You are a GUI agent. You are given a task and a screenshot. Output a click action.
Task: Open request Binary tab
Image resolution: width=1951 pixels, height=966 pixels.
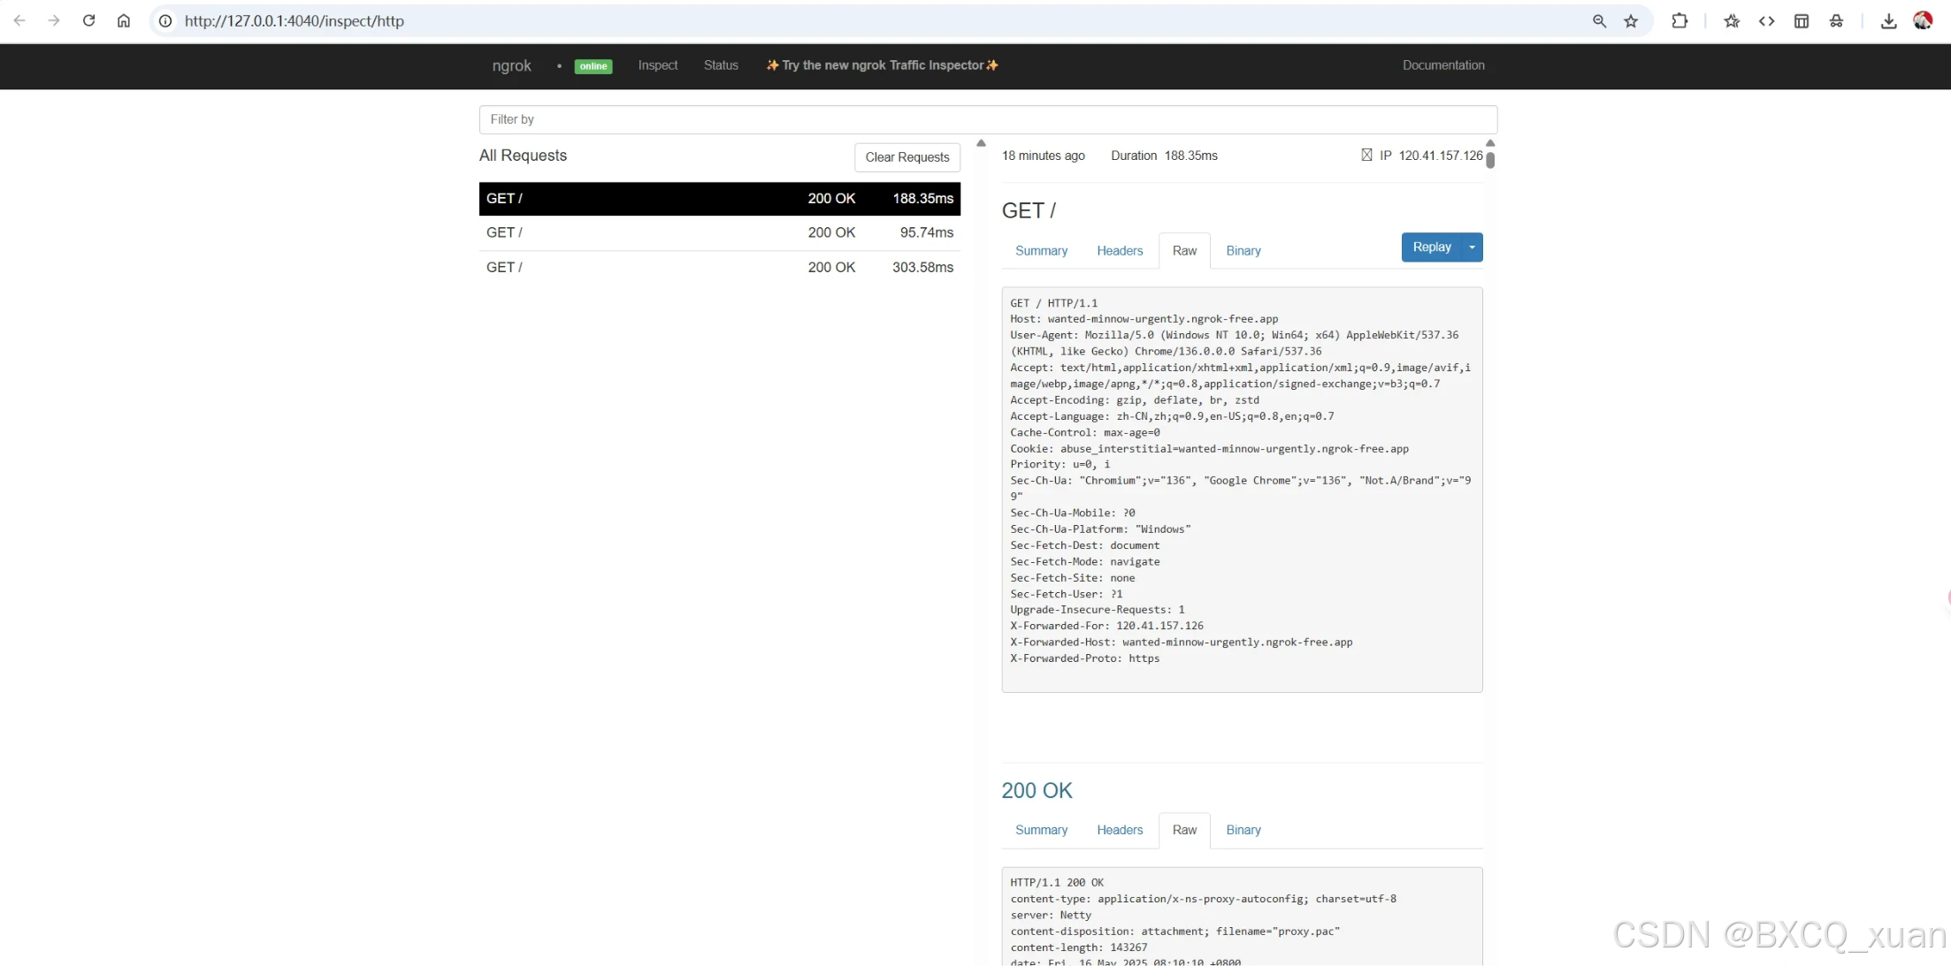pos(1243,251)
